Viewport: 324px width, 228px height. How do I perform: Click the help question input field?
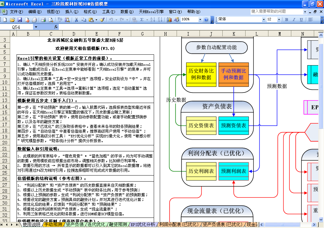pyautogui.click(x=276, y=12)
